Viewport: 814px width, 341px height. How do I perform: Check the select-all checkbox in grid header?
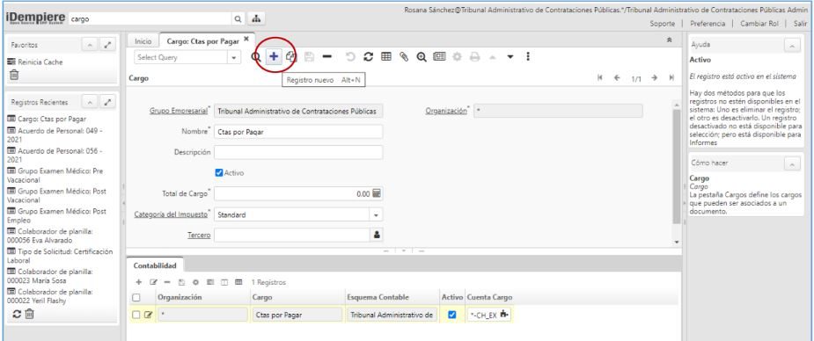point(136,297)
